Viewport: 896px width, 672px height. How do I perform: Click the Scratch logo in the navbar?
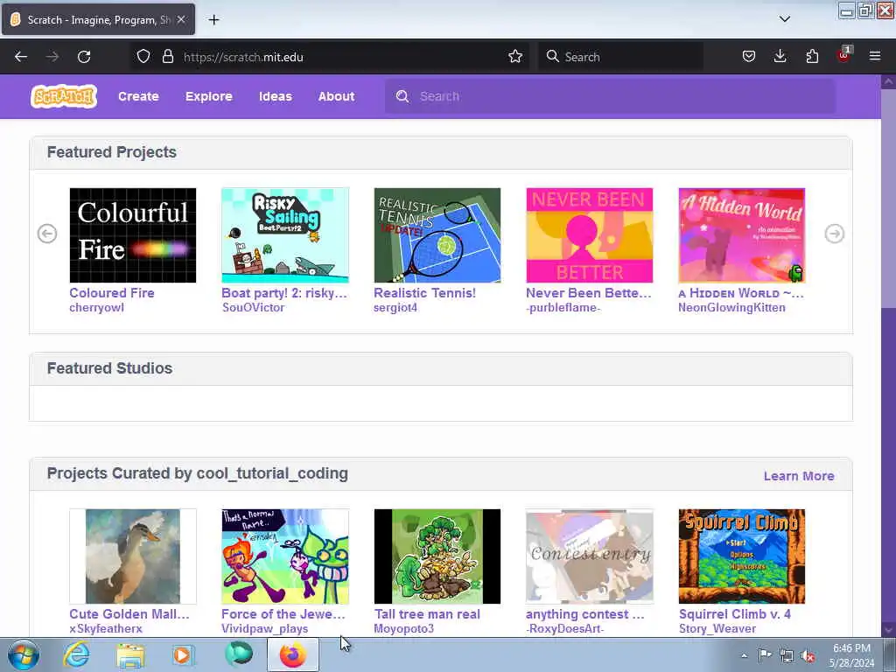click(x=63, y=96)
